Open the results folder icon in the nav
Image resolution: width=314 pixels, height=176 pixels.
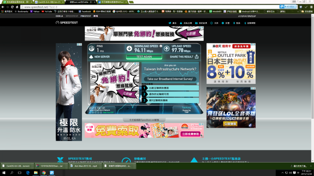[x=196, y=23]
